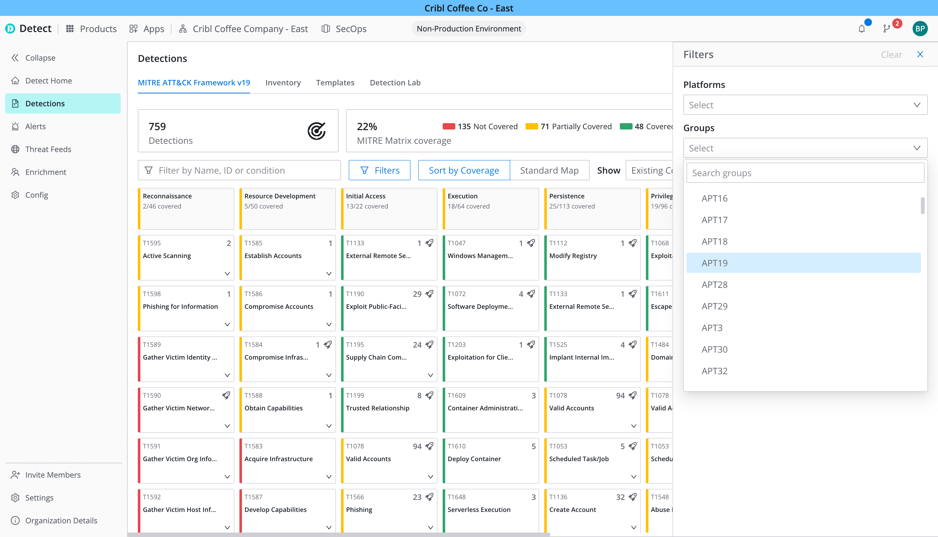Click the Alerts siren icon
This screenshot has width=938, height=537.
point(15,126)
